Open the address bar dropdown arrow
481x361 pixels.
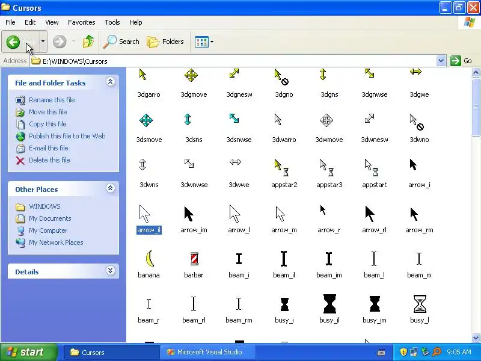tap(441, 61)
